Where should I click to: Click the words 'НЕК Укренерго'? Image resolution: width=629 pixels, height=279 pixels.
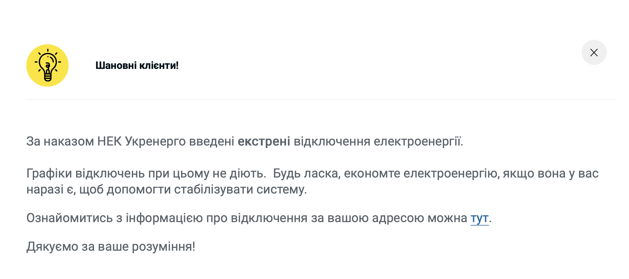click(141, 142)
